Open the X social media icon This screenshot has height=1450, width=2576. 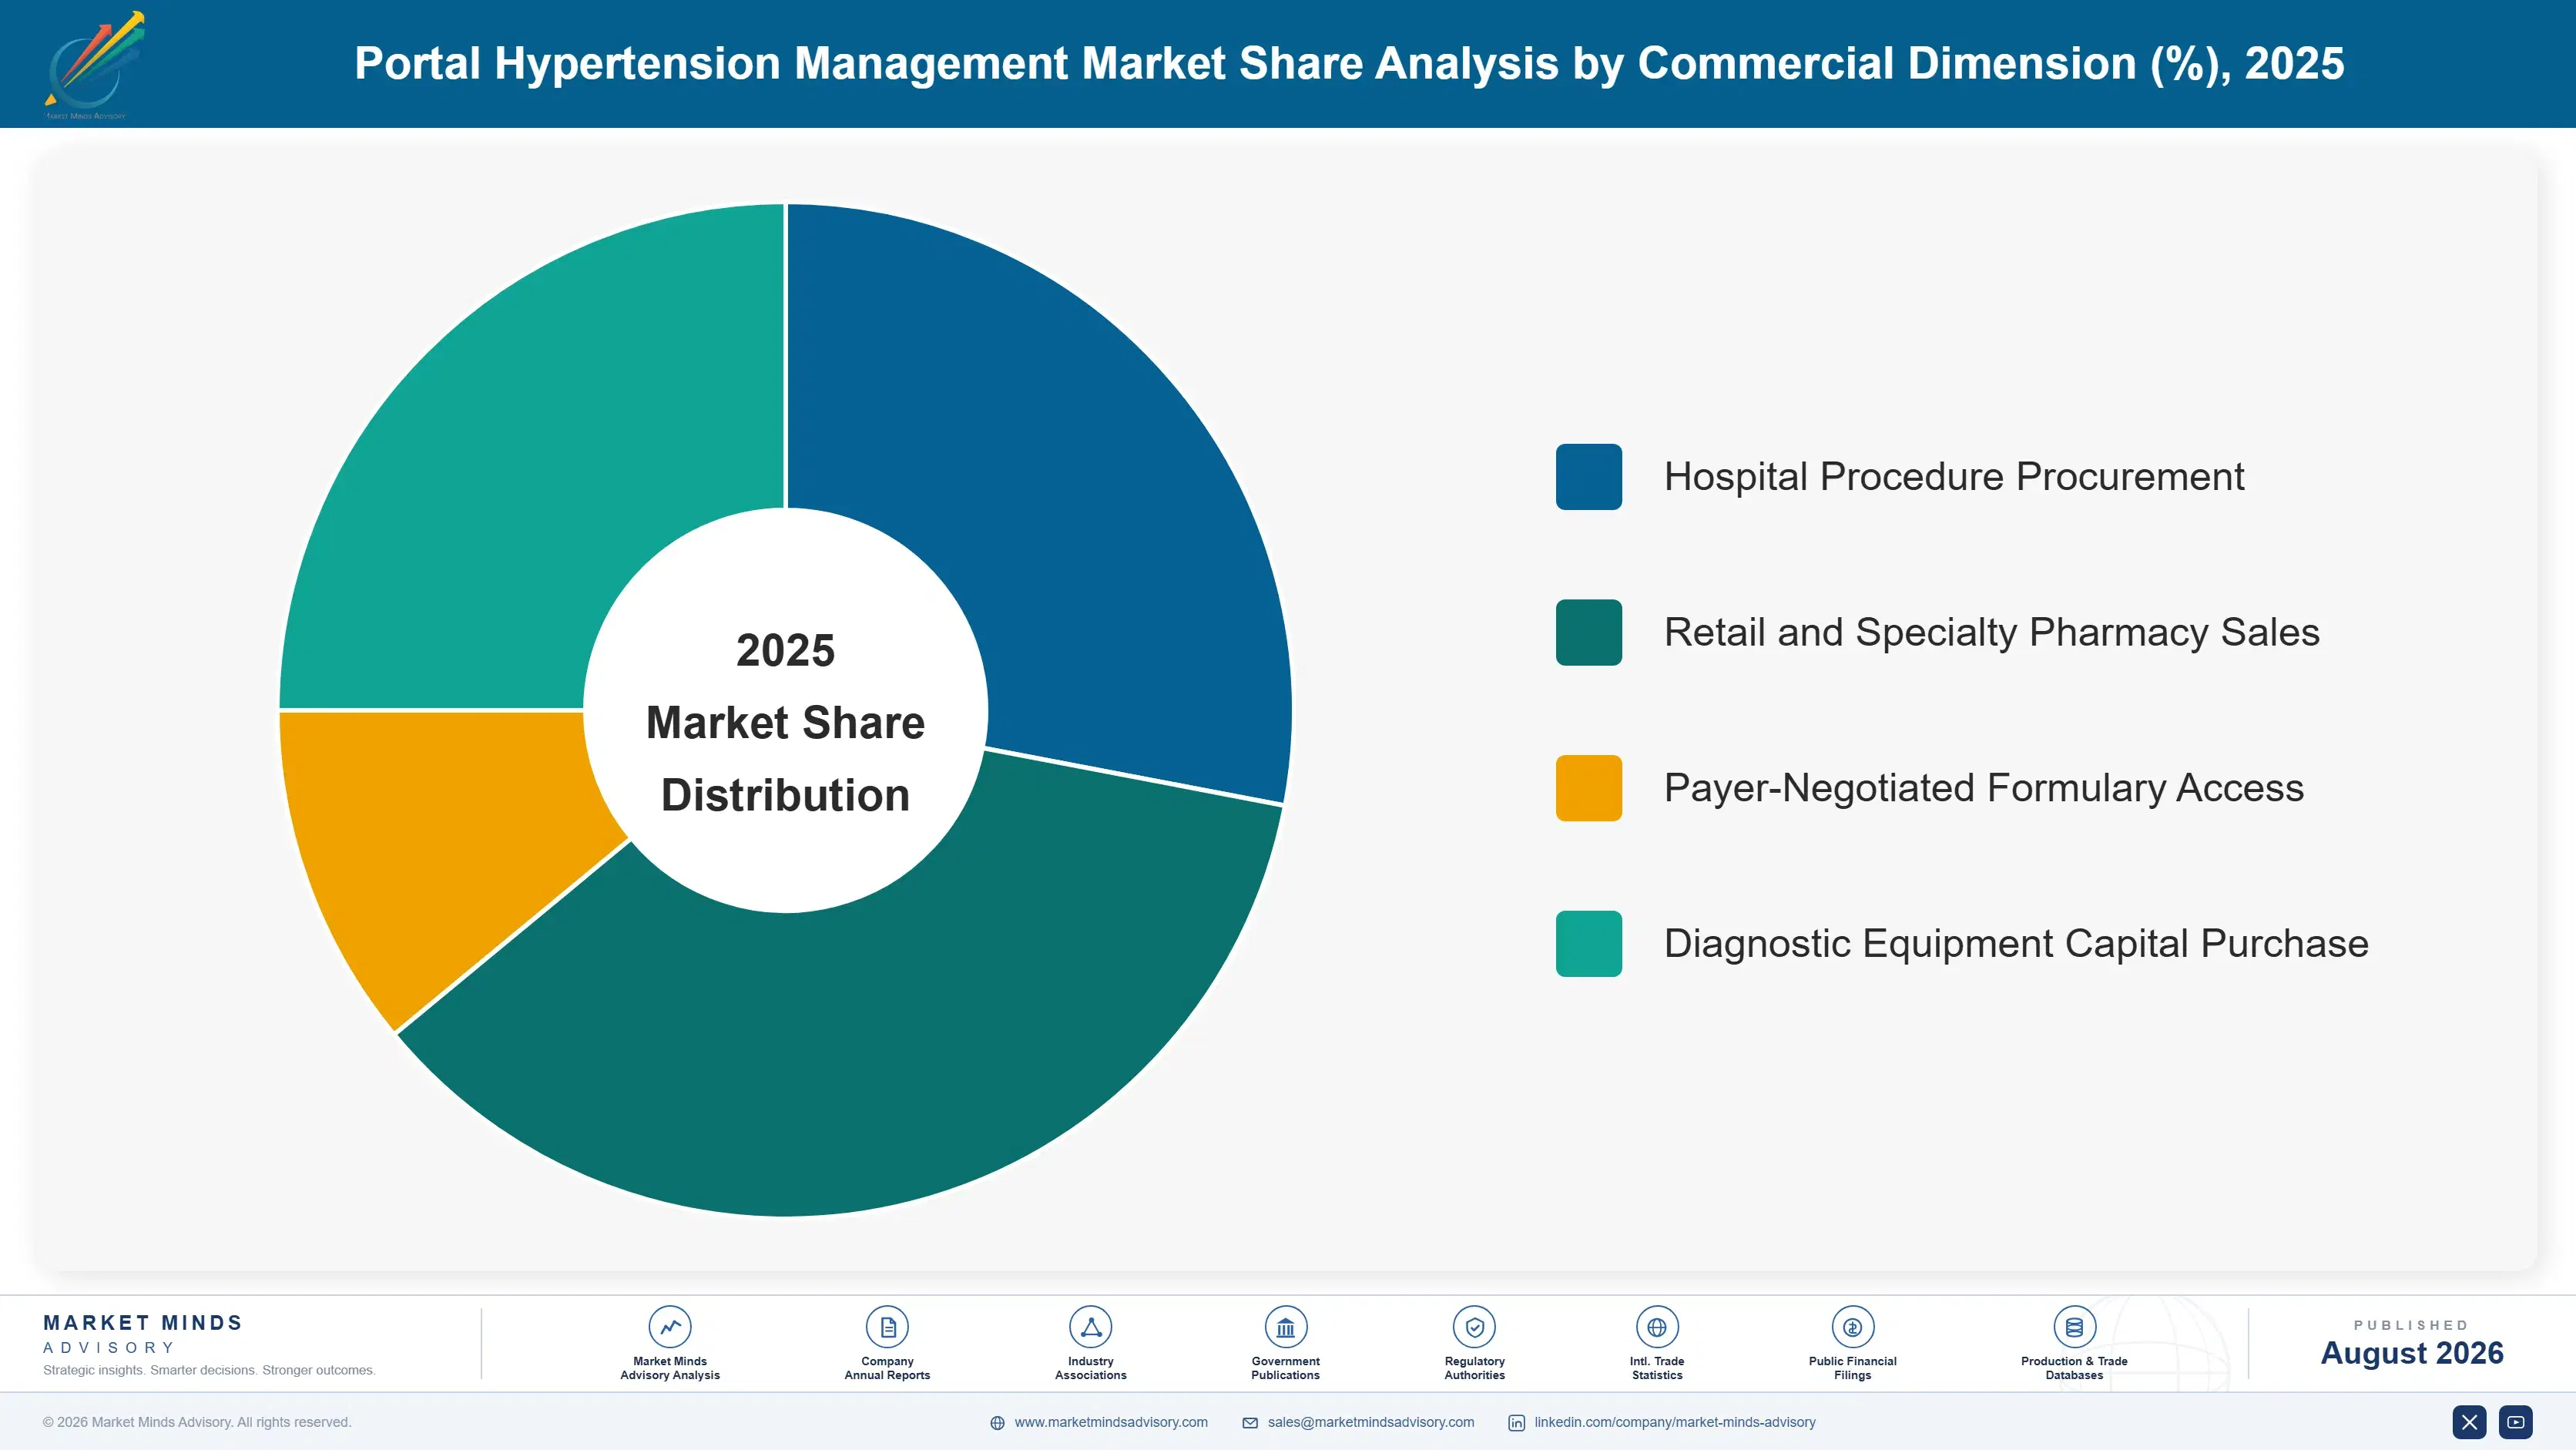pyautogui.click(x=2469, y=1422)
